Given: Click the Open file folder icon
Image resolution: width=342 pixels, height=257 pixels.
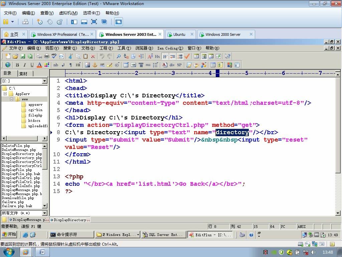Looking at the screenshot, I should coord(15,56).
